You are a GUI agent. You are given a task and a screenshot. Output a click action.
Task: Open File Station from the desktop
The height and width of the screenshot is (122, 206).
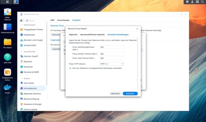(x=7, y=43)
